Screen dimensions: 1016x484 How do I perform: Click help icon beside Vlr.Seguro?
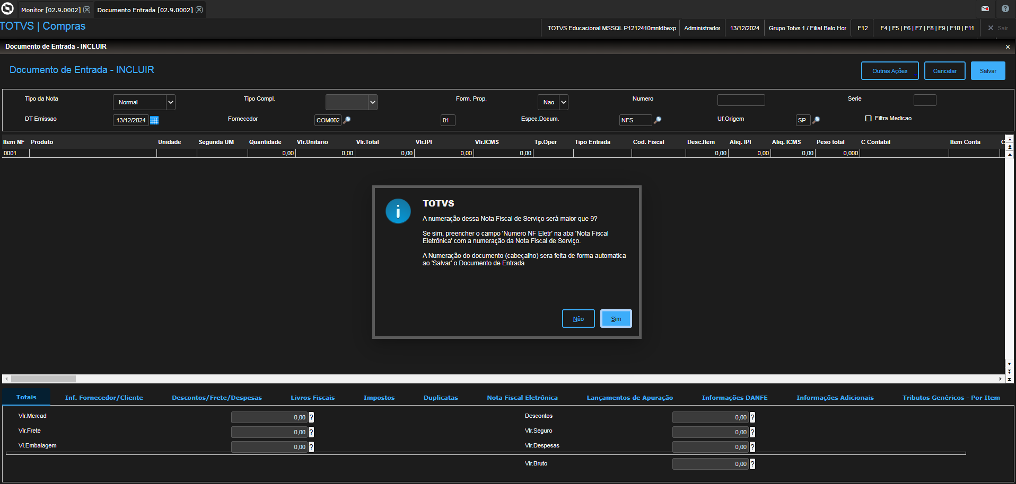[x=752, y=432]
